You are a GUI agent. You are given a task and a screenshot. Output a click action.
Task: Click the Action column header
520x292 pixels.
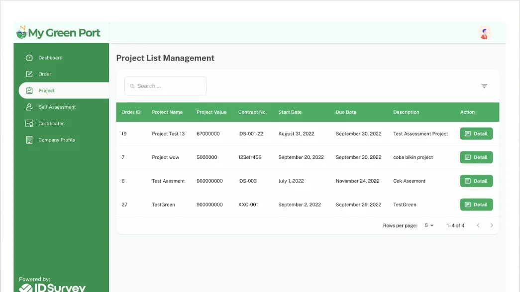coord(467,112)
